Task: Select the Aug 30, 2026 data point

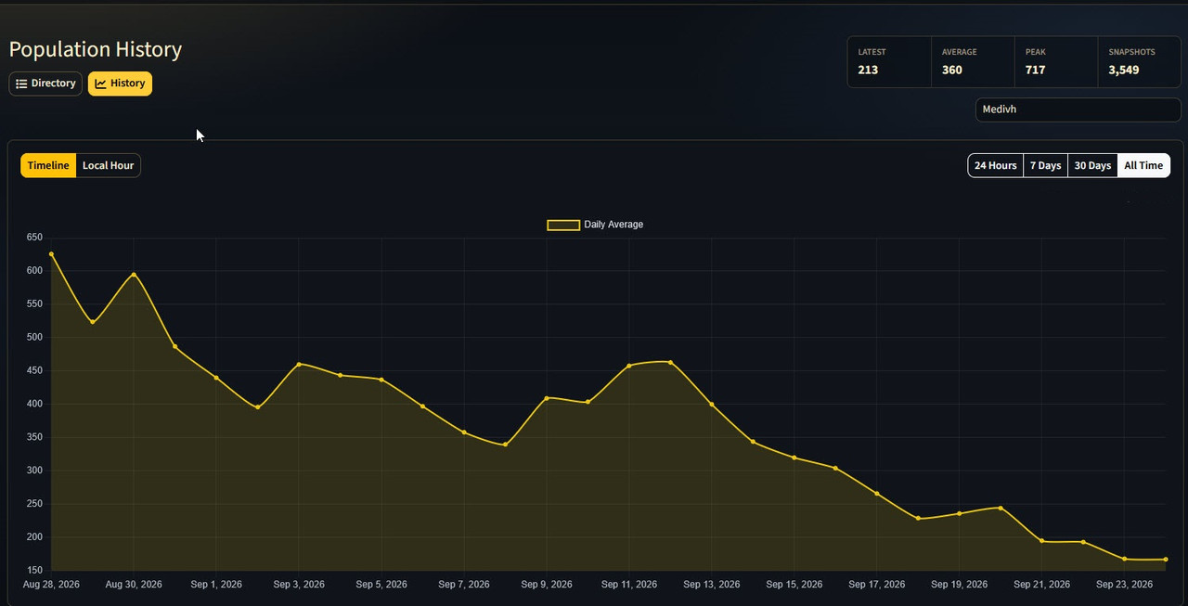Action: coord(134,275)
